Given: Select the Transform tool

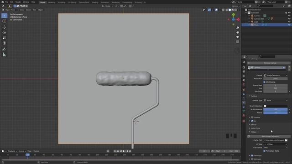Looking at the screenshot, I should click(4, 43).
